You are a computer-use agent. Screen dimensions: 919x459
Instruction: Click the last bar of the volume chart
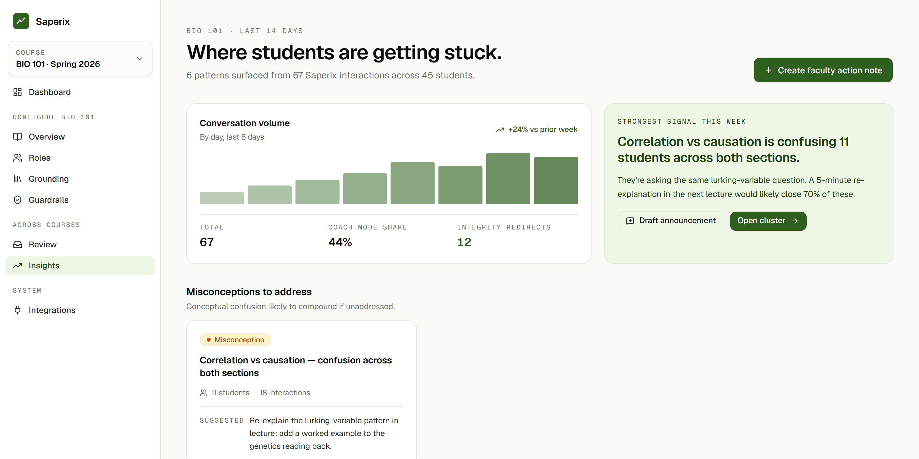pyautogui.click(x=556, y=180)
